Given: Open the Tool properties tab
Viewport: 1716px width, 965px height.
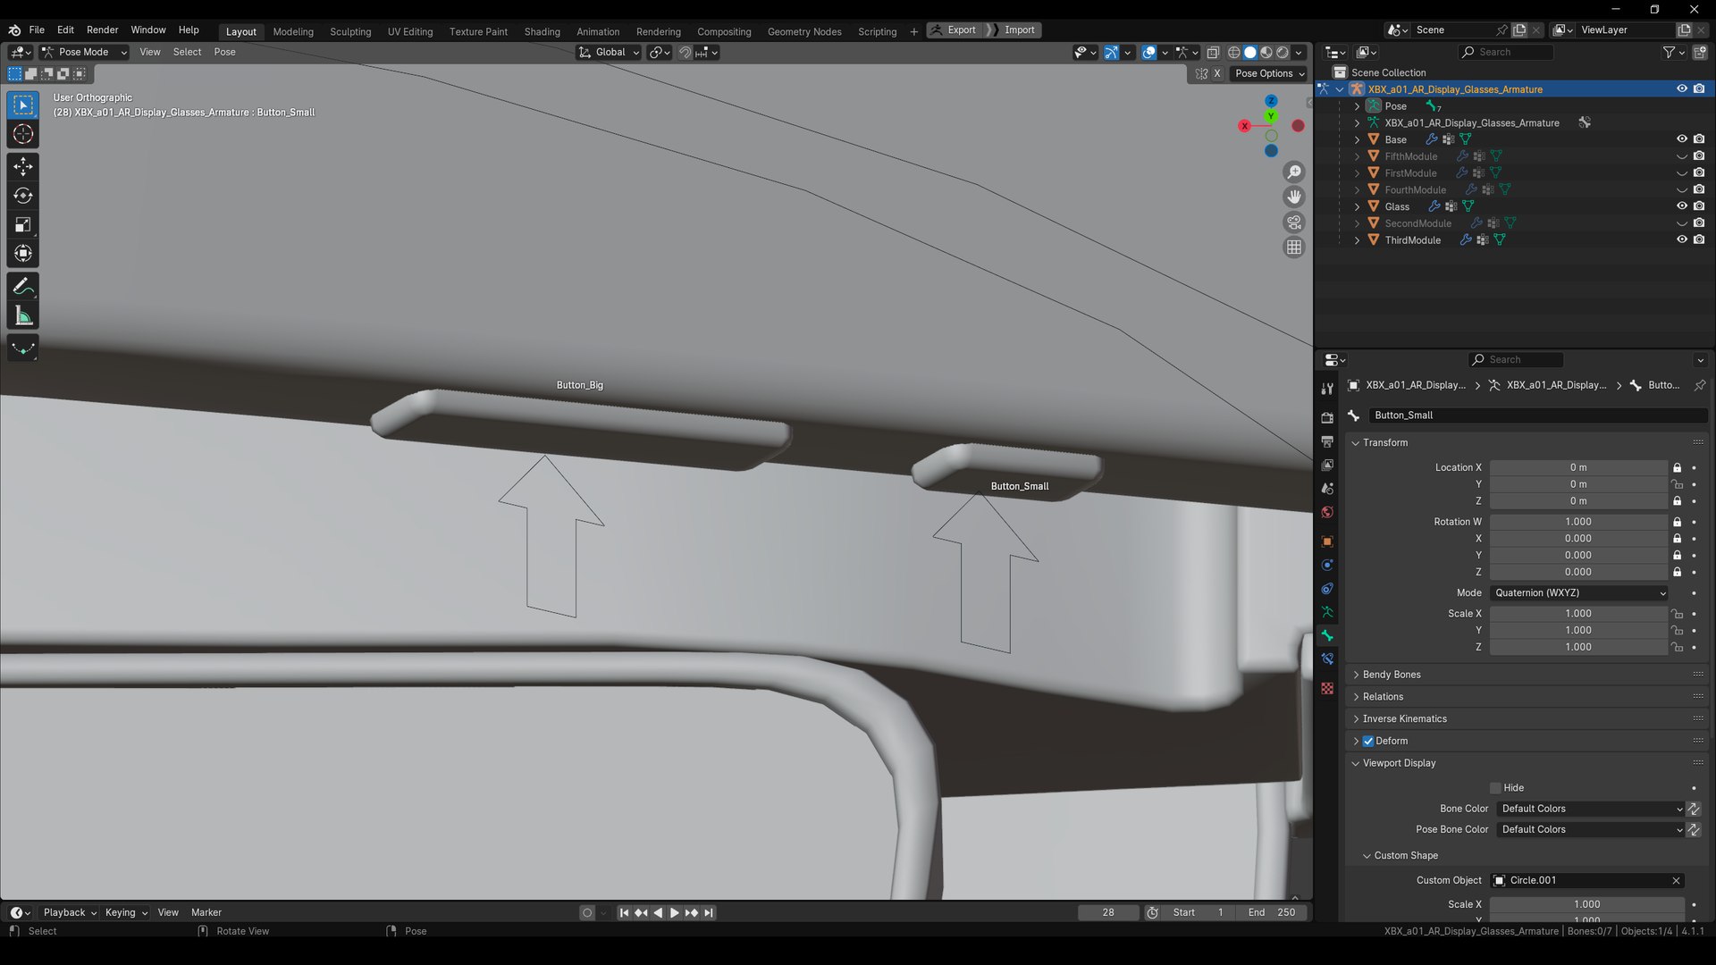Looking at the screenshot, I should point(1327,389).
